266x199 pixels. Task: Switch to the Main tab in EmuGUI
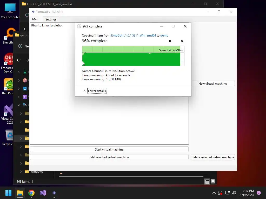point(36,19)
